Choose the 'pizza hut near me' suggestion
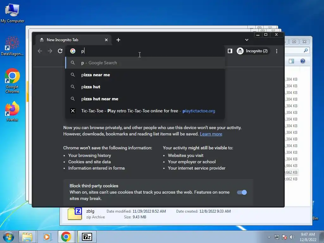Viewport: 324px width, 243px height. pyautogui.click(x=145, y=99)
